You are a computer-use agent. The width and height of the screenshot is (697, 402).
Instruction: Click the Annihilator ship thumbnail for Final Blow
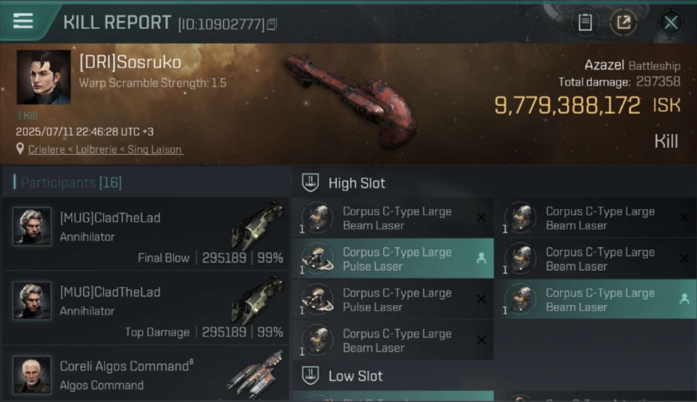point(257,225)
